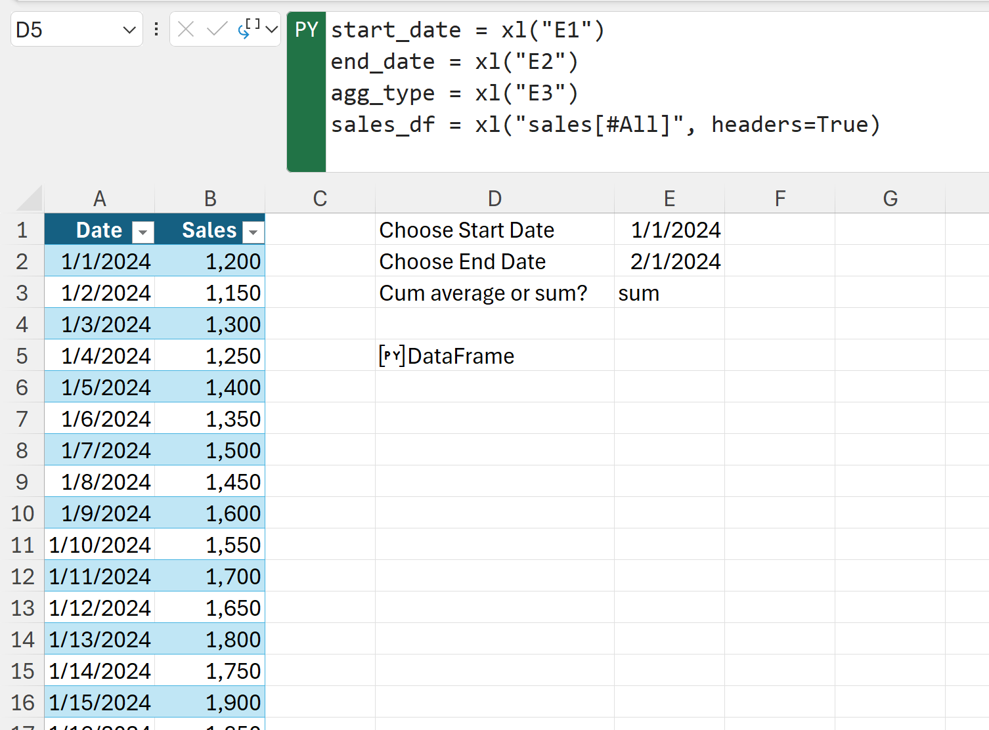
Task: Open the Sales column filter dropdown
Action: click(x=253, y=232)
